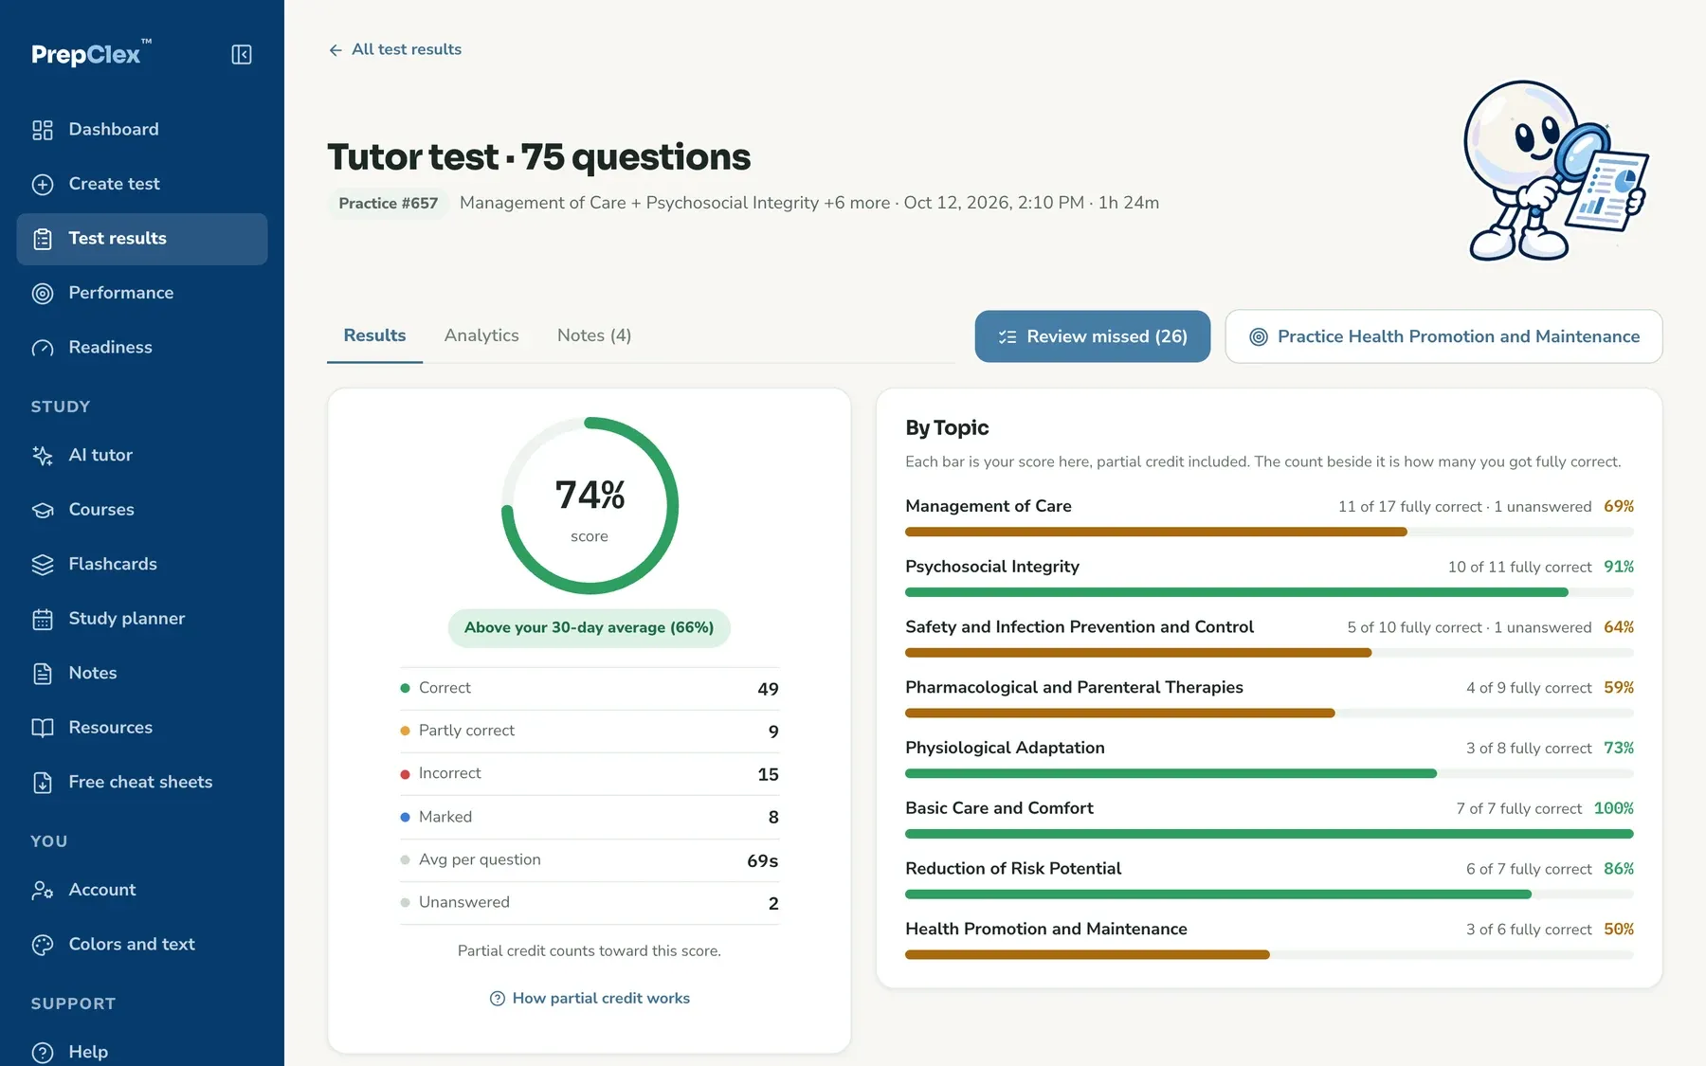Viewport: 1706px width, 1066px height.
Task: Click 'Above your 30-day average (66%)' badge
Action: [589, 628]
